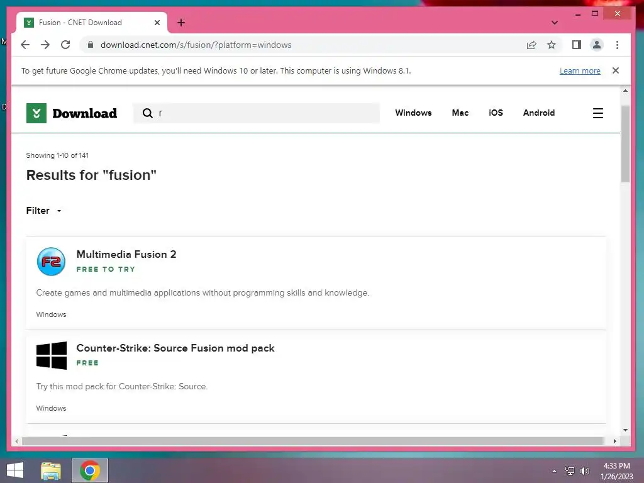Expand the Filter dropdown
This screenshot has height=483, width=644.
pyautogui.click(x=44, y=211)
